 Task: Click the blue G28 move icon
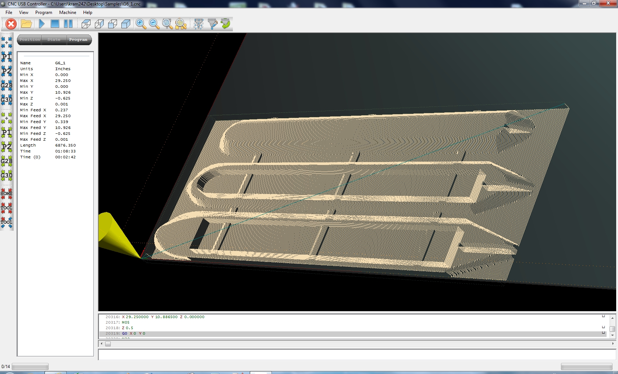7,86
